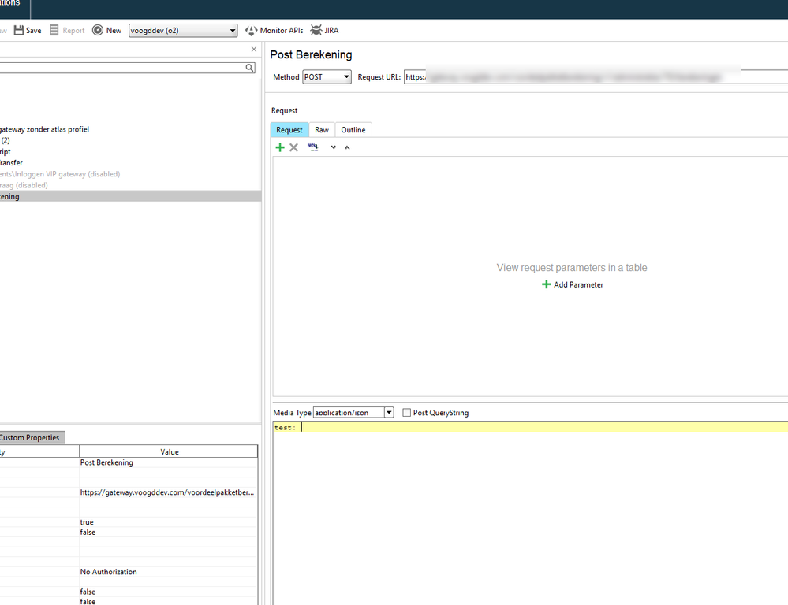Click the URL parameter extraction icon
This screenshot has width=788, height=605.
313,147
